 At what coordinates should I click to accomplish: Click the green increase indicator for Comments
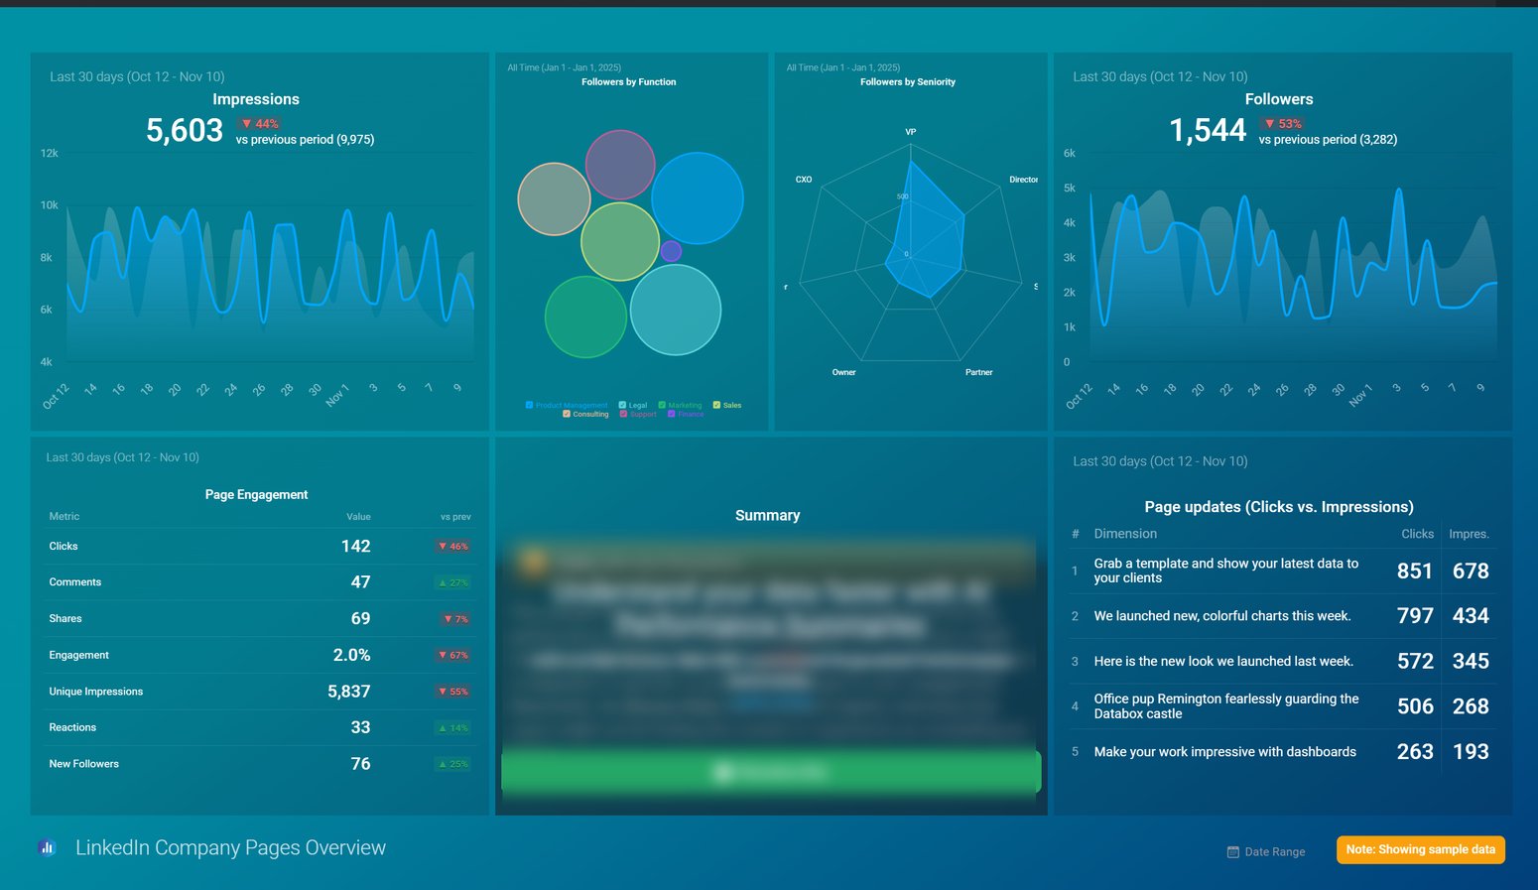pyautogui.click(x=453, y=582)
